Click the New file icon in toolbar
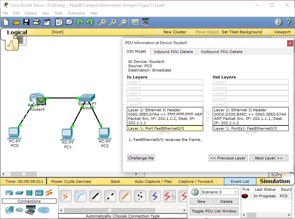295x219 pixels. [x=6, y=22]
